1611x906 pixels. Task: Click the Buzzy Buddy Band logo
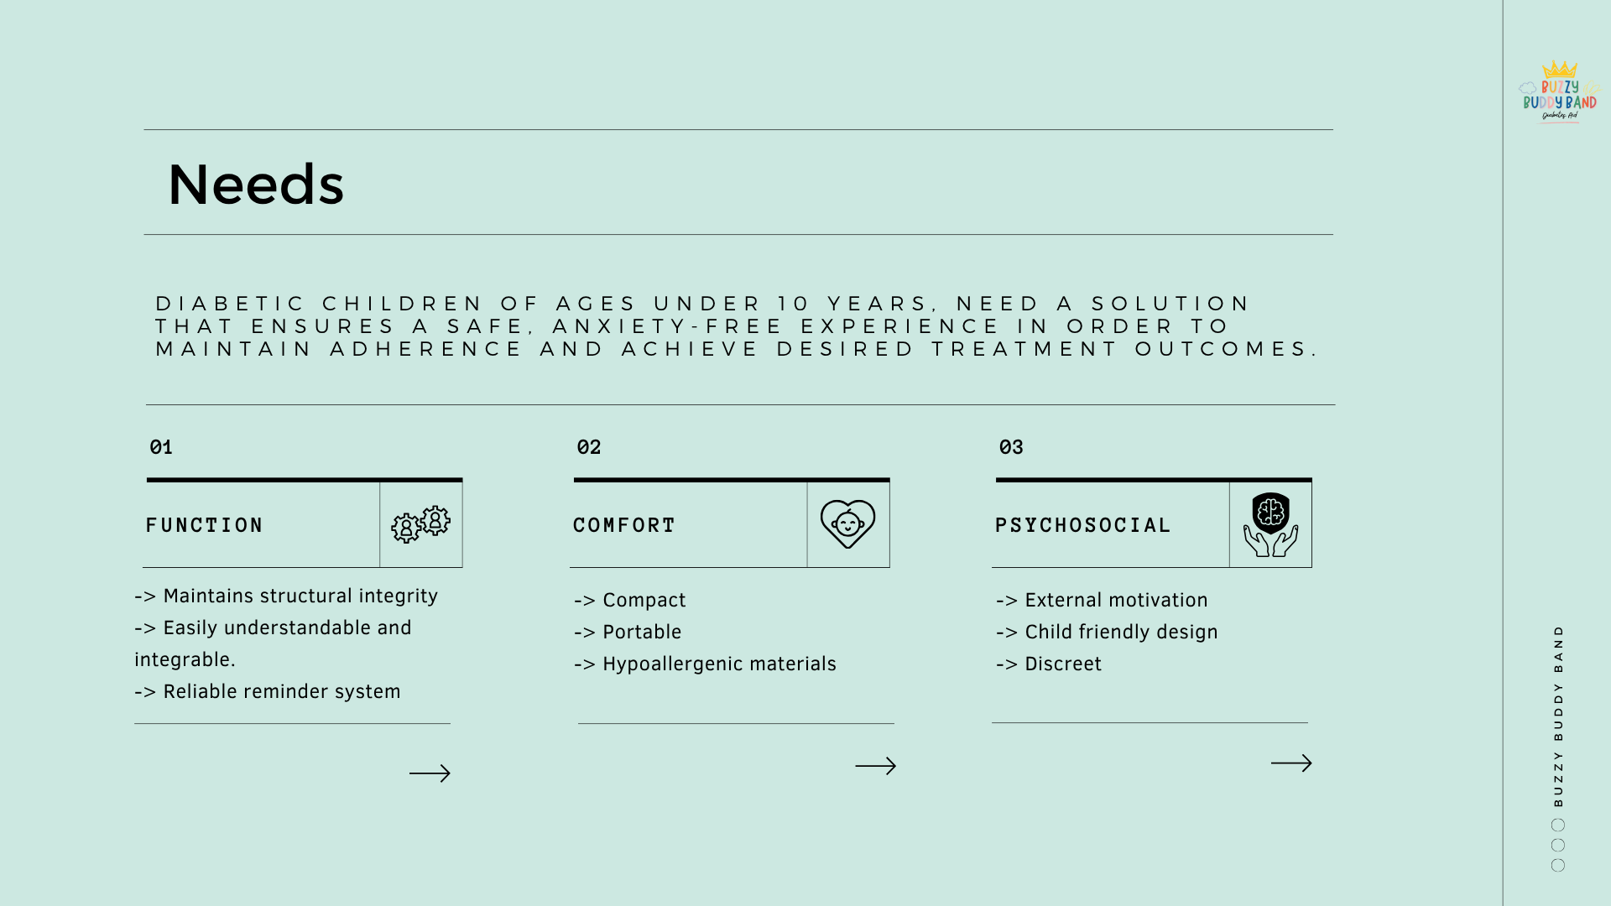1559,93
